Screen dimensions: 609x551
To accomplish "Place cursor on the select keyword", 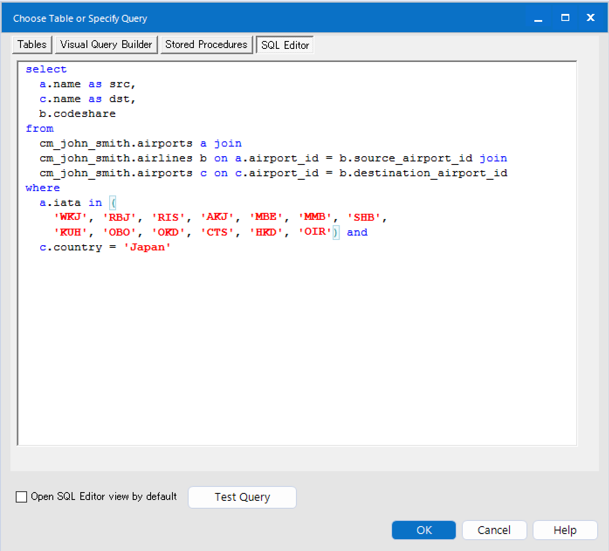I will pos(46,69).
